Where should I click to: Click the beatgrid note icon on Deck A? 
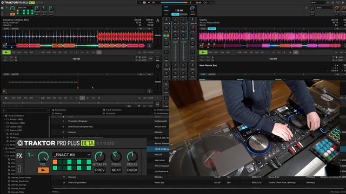tap(149, 45)
